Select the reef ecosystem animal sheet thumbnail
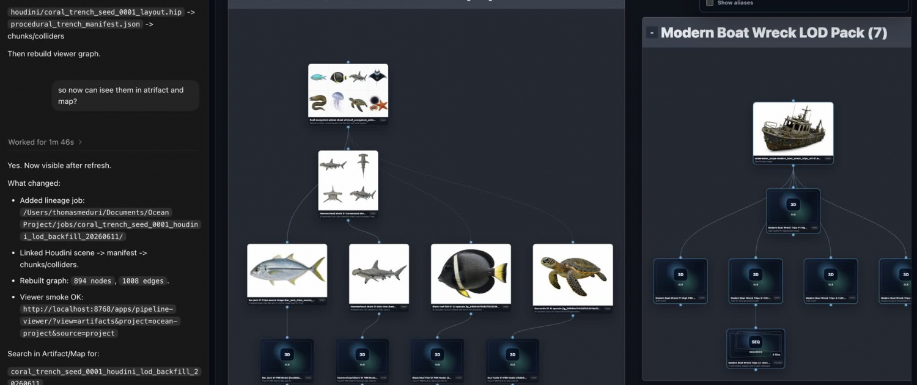 click(x=348, y=90)
